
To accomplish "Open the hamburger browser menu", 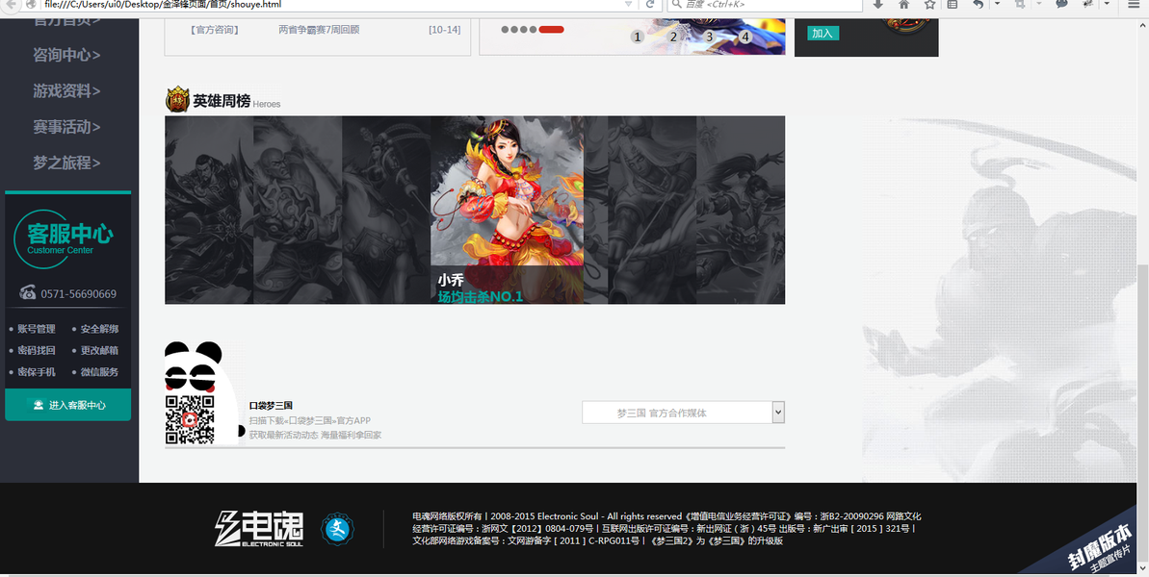I will coord(1134,4).
